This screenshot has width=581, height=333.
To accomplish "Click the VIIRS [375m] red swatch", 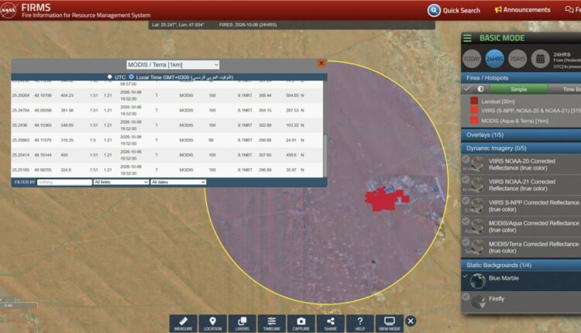I will tap(474, 111).
